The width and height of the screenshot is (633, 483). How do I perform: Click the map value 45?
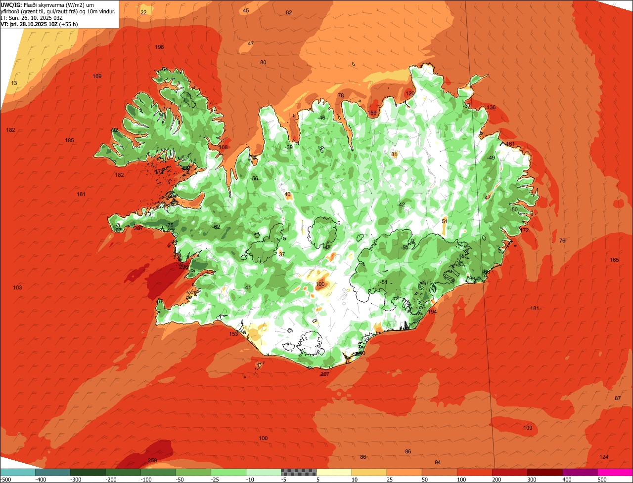[246, 10]
